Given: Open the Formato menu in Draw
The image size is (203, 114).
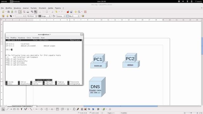Looking at the screenshot, I should (x=34, y=8).
